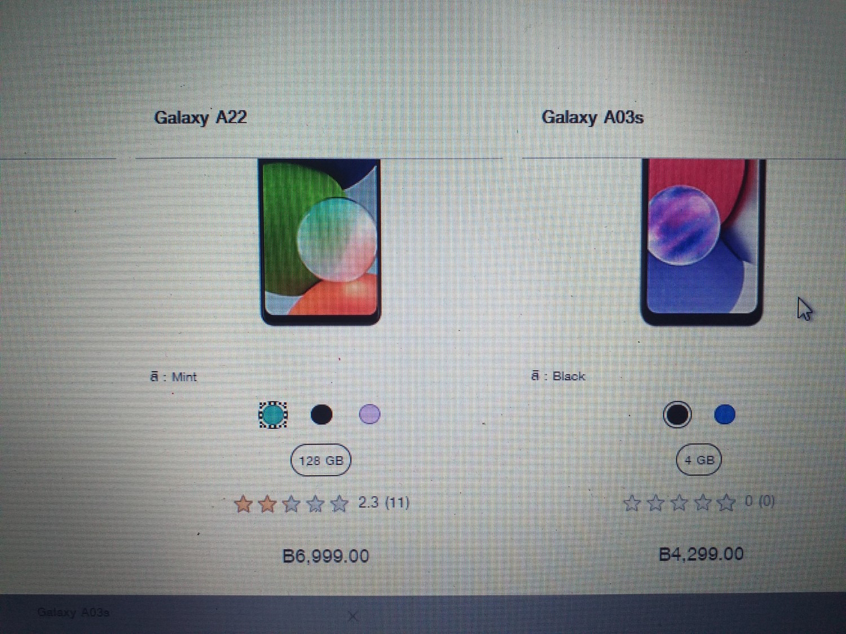Click the Galaxy A03s product title

click(x=592, y=117)
